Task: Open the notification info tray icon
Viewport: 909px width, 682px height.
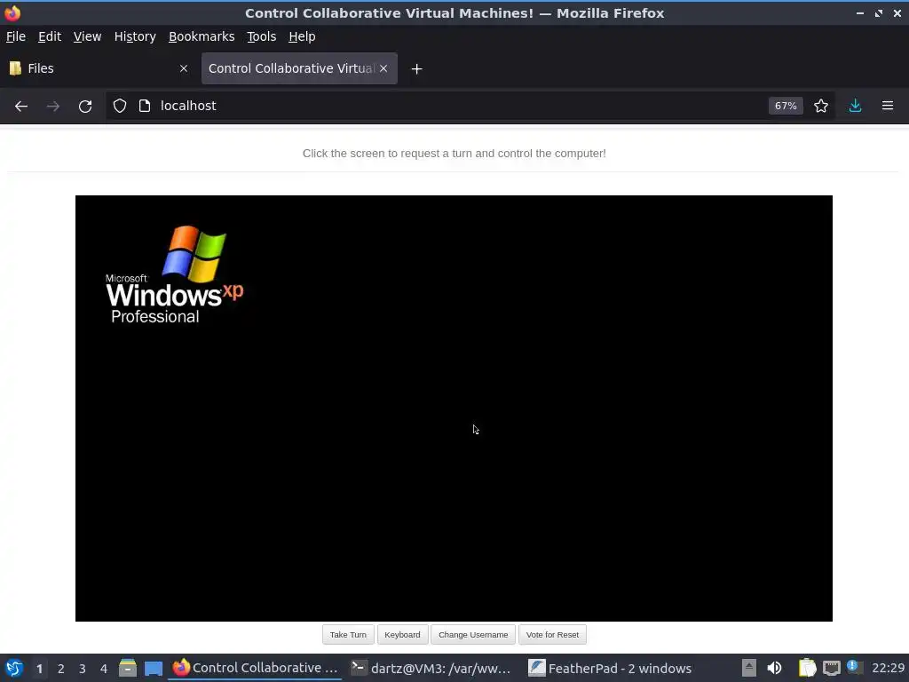Action: click(x=854, y=667)
